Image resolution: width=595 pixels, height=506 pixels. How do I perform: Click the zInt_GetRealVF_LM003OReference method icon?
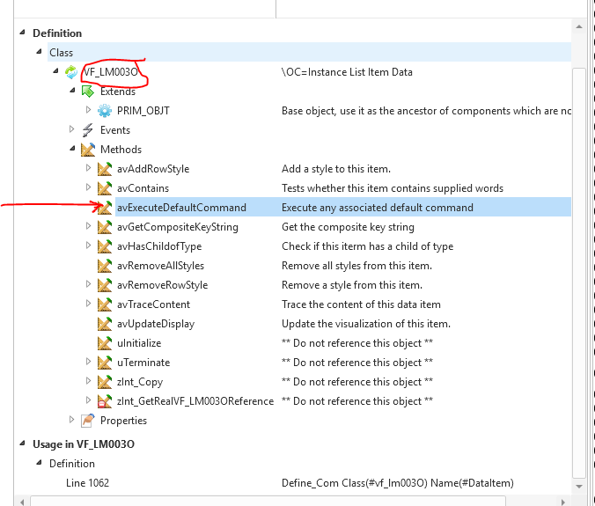click(x=105, y=401)
